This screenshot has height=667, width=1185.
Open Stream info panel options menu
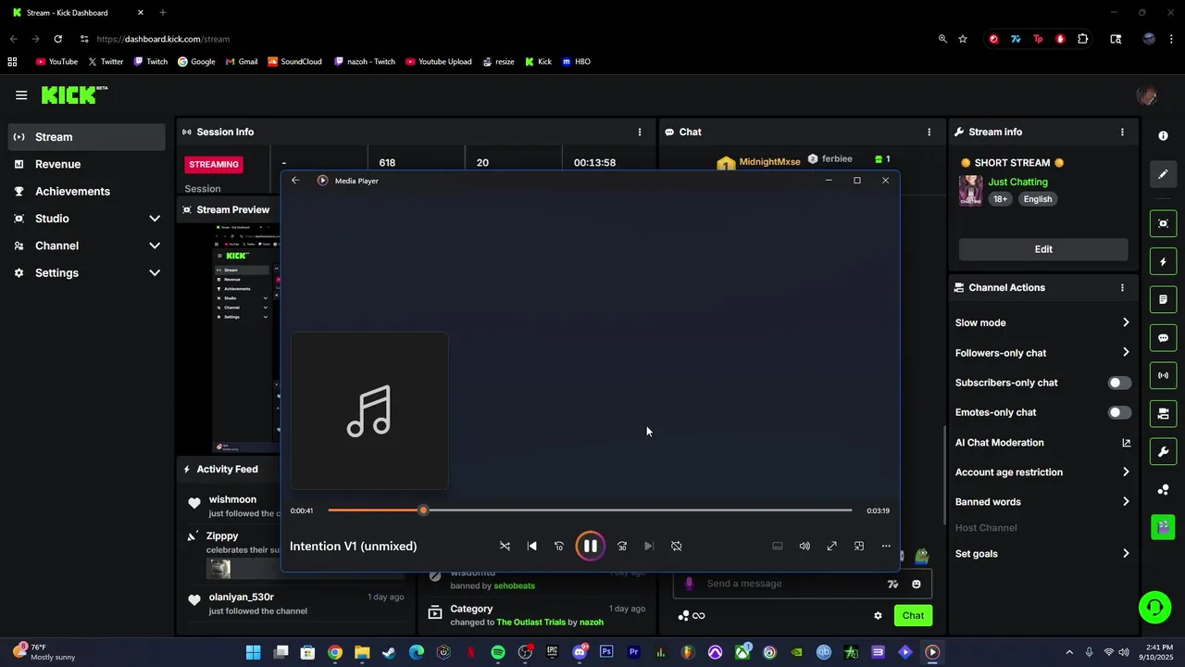tap(1122, 132)
